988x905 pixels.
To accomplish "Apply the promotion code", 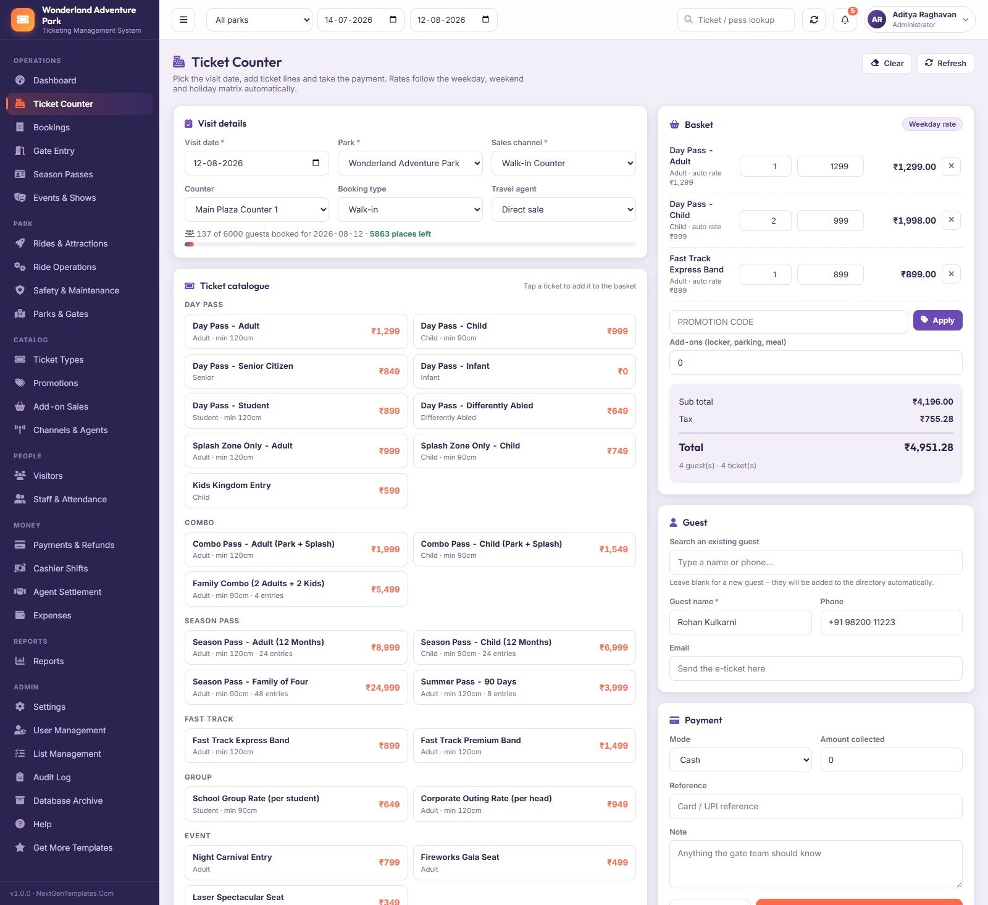I will point(937,320).
